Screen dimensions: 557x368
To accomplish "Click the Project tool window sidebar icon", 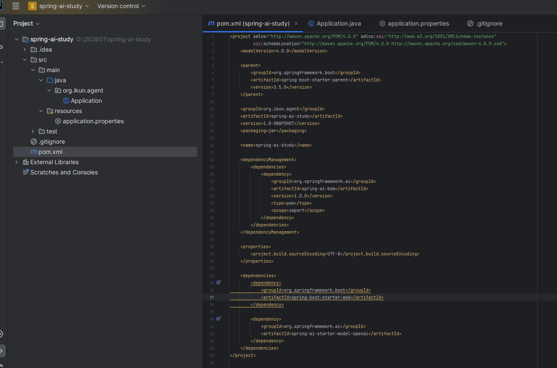I will [2, 23].
